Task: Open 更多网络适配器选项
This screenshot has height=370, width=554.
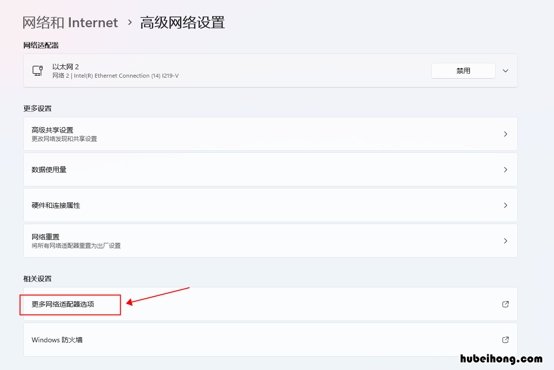Action: click(x=270, y=304)
